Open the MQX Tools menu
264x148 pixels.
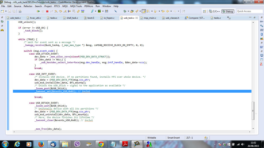tap(76, 6)
